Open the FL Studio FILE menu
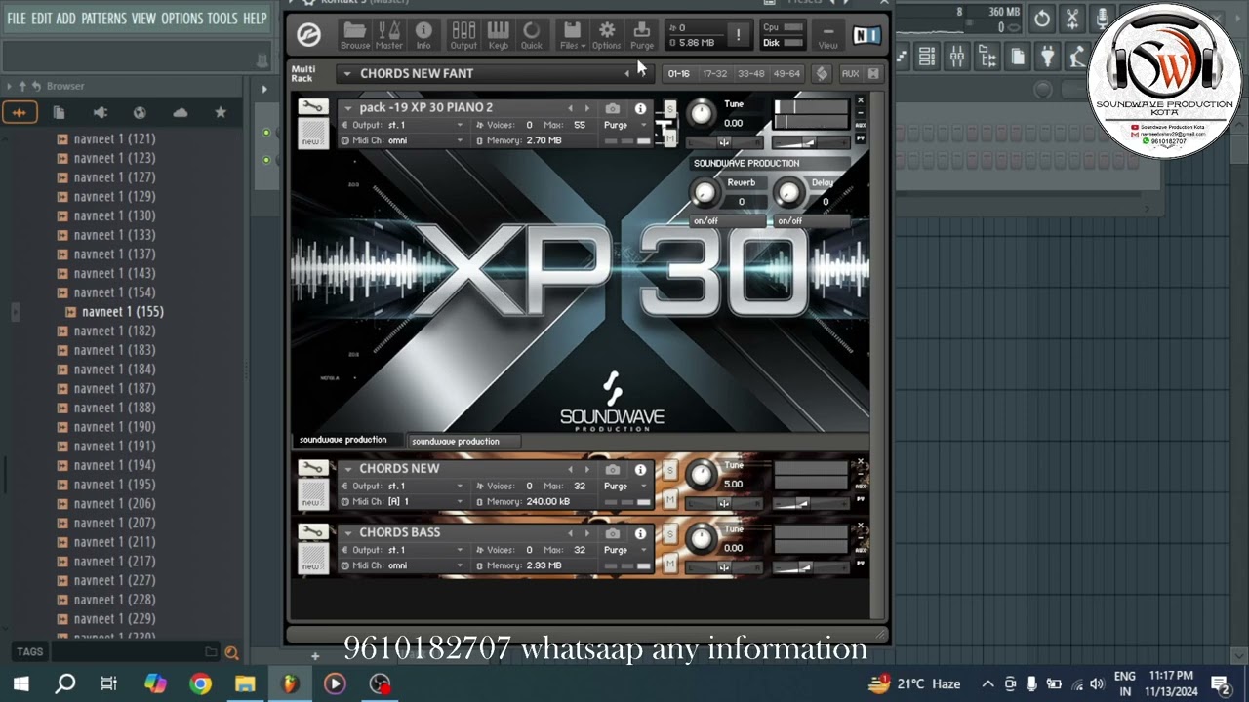This screenshot has height=702, width=1249. click(x=17, y=19)
